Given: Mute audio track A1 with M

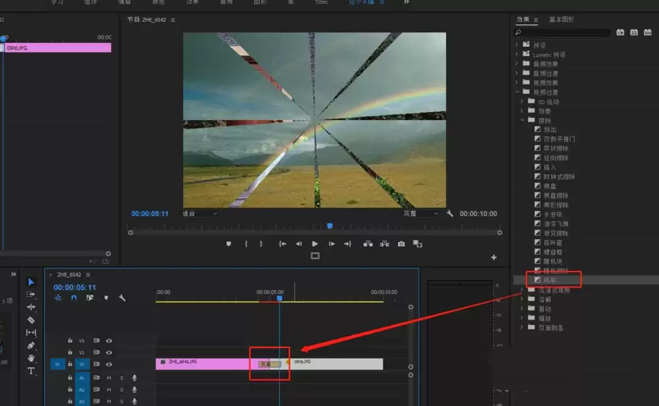Looking at the screenshot, I should coord(109,378).
